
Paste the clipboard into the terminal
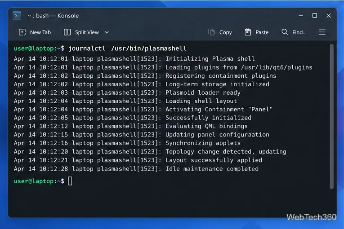point(257,32)
